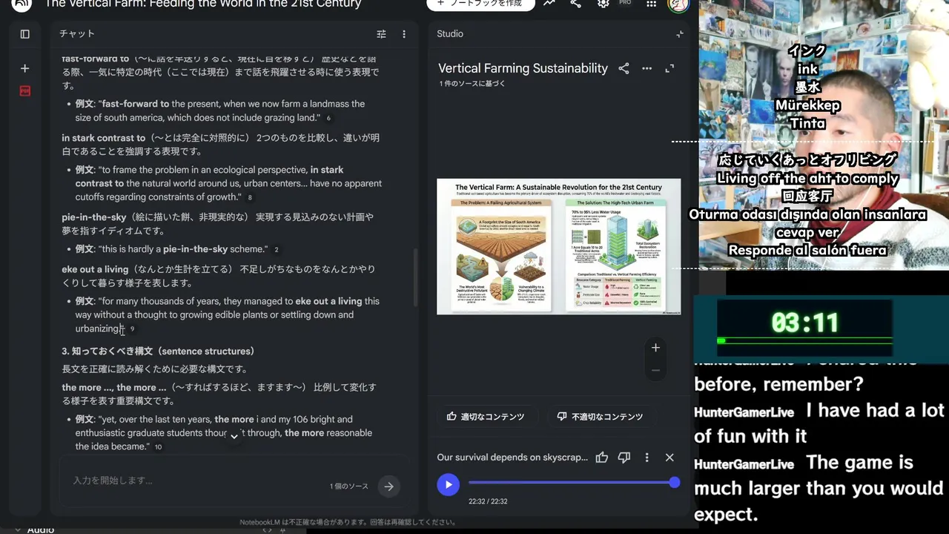
Task: Click the 'Our survival depends on skyscrap...' audio title
Action: point(512,458)
